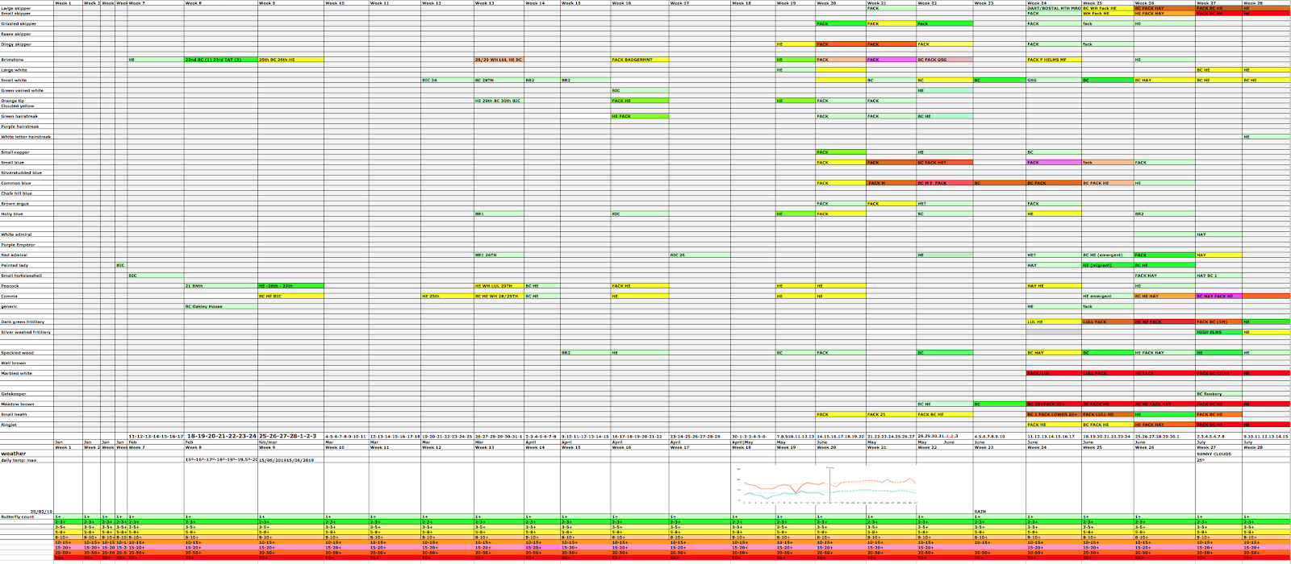Select the 'HE 29th BC 30th BIC' cell
This screenshot has width=1291, height=564.
click(x=499, y=101)
